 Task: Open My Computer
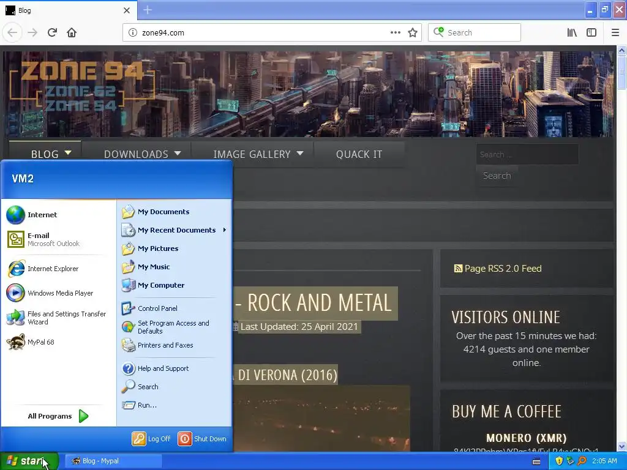pos(174,285)
